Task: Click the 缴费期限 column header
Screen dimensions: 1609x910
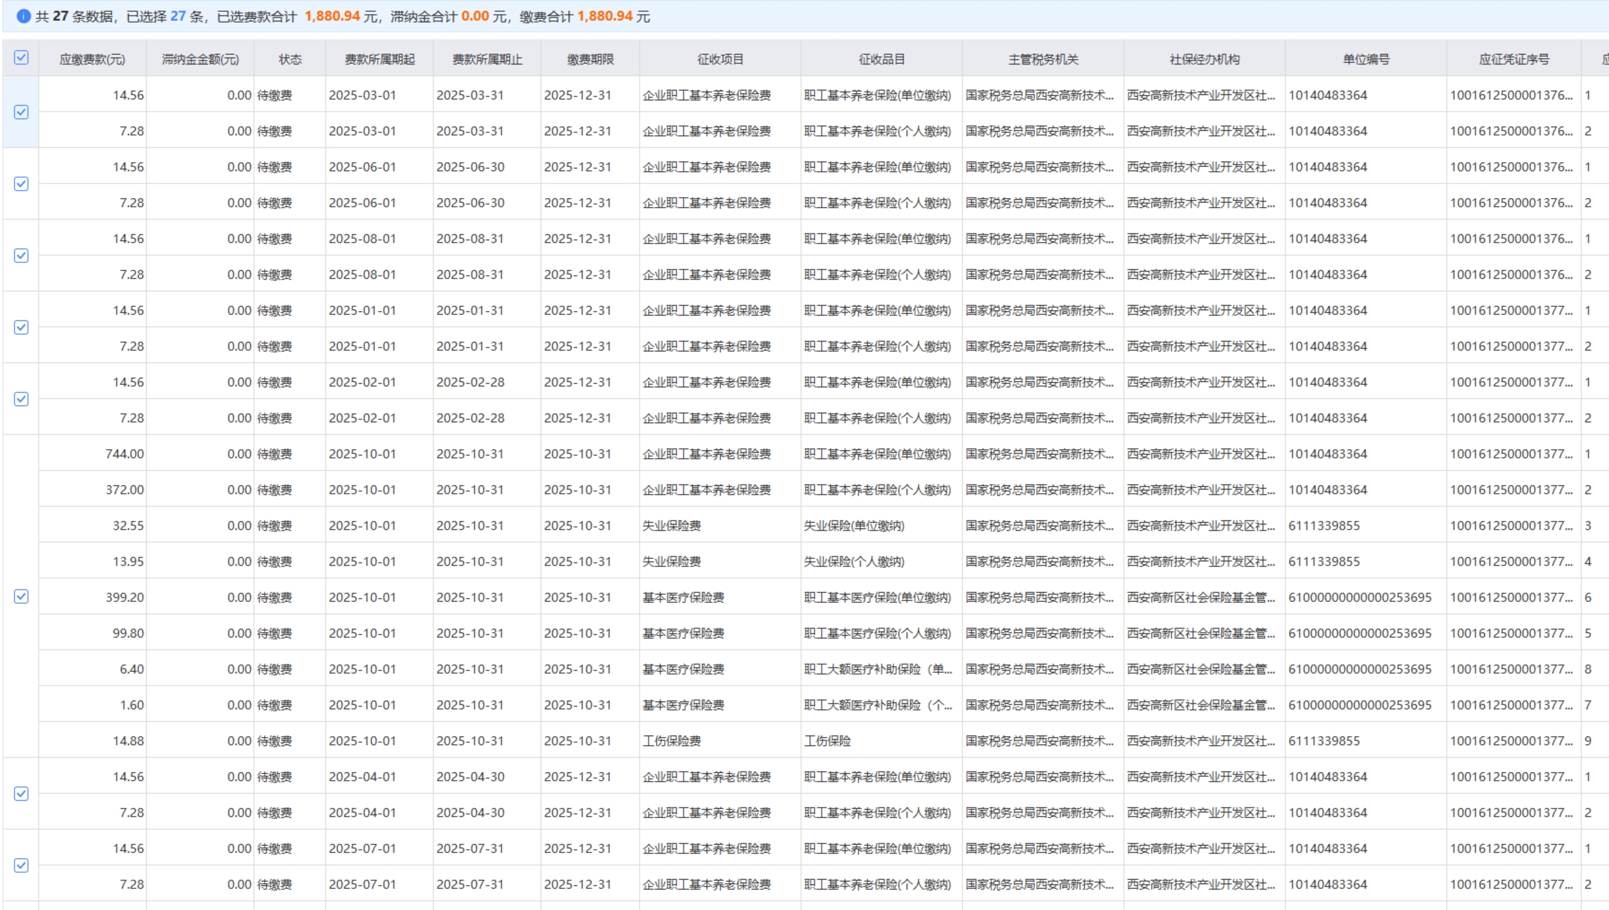Action: pos(591,59)
